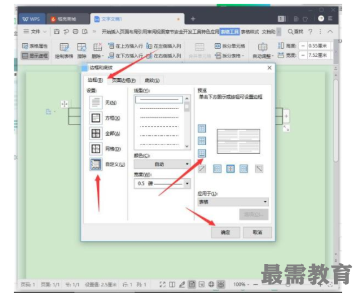Toggle 显示虚框 show gridlines

click(x=35, y=56)
